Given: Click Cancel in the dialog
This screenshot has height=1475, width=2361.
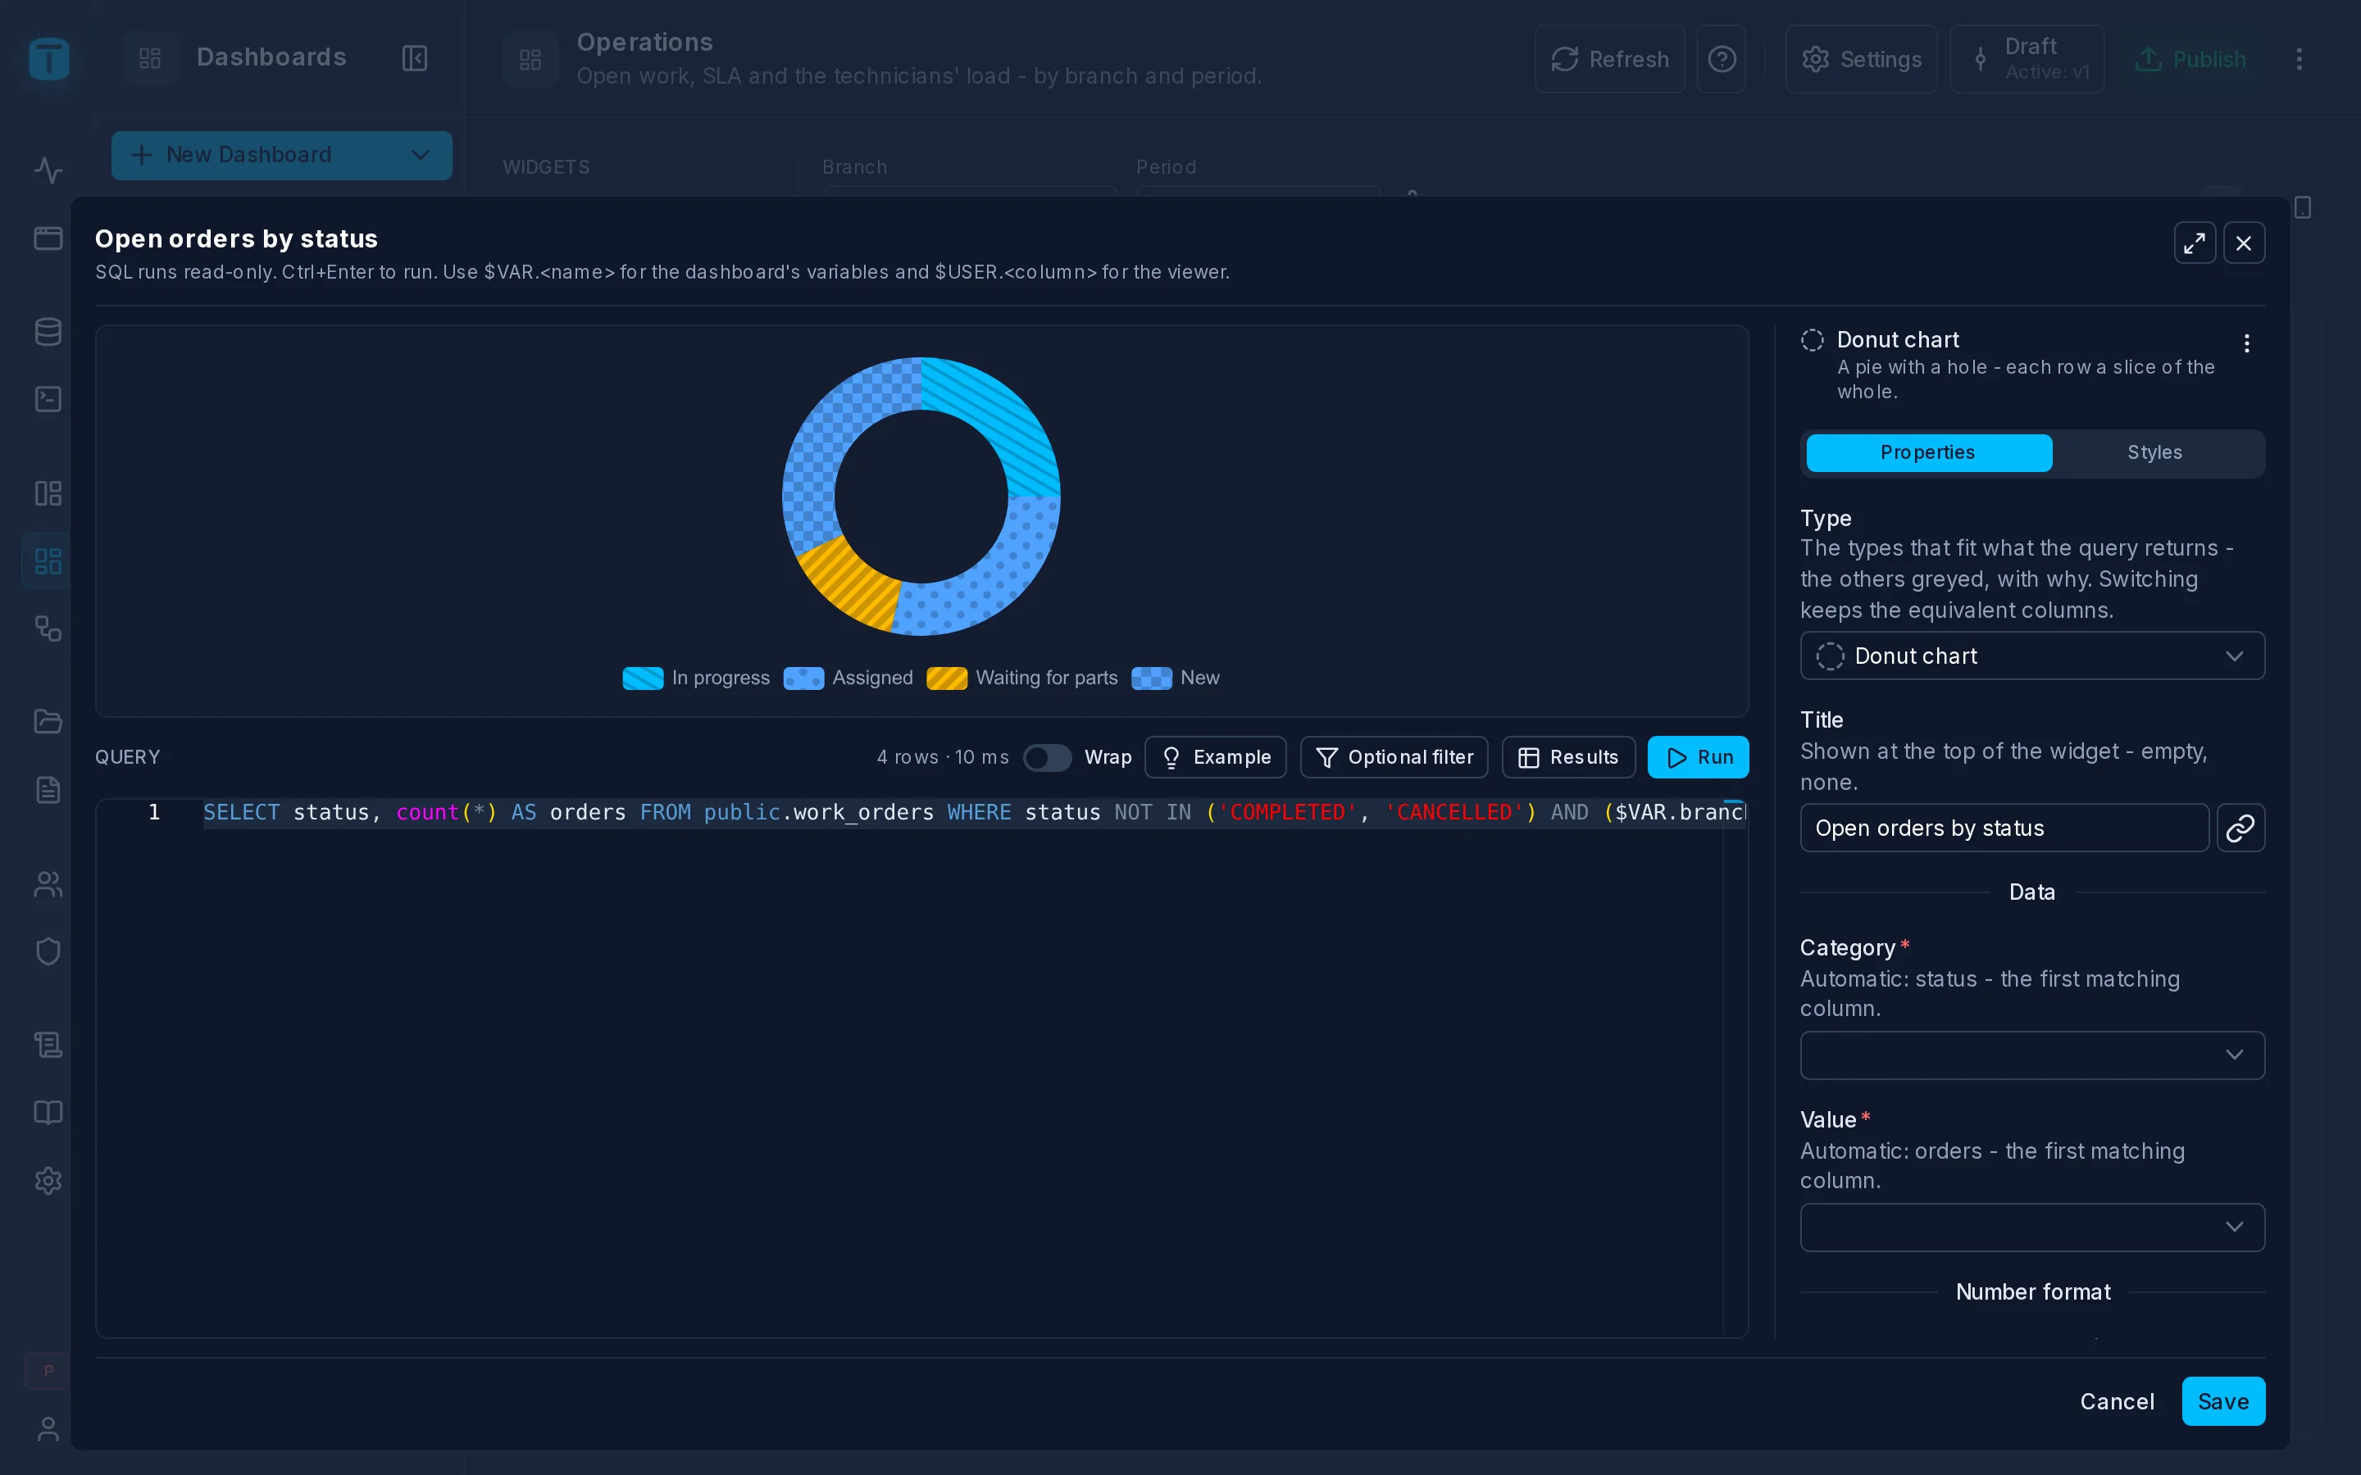Looking at the screenshot, I should [x=2116, y=1402].
